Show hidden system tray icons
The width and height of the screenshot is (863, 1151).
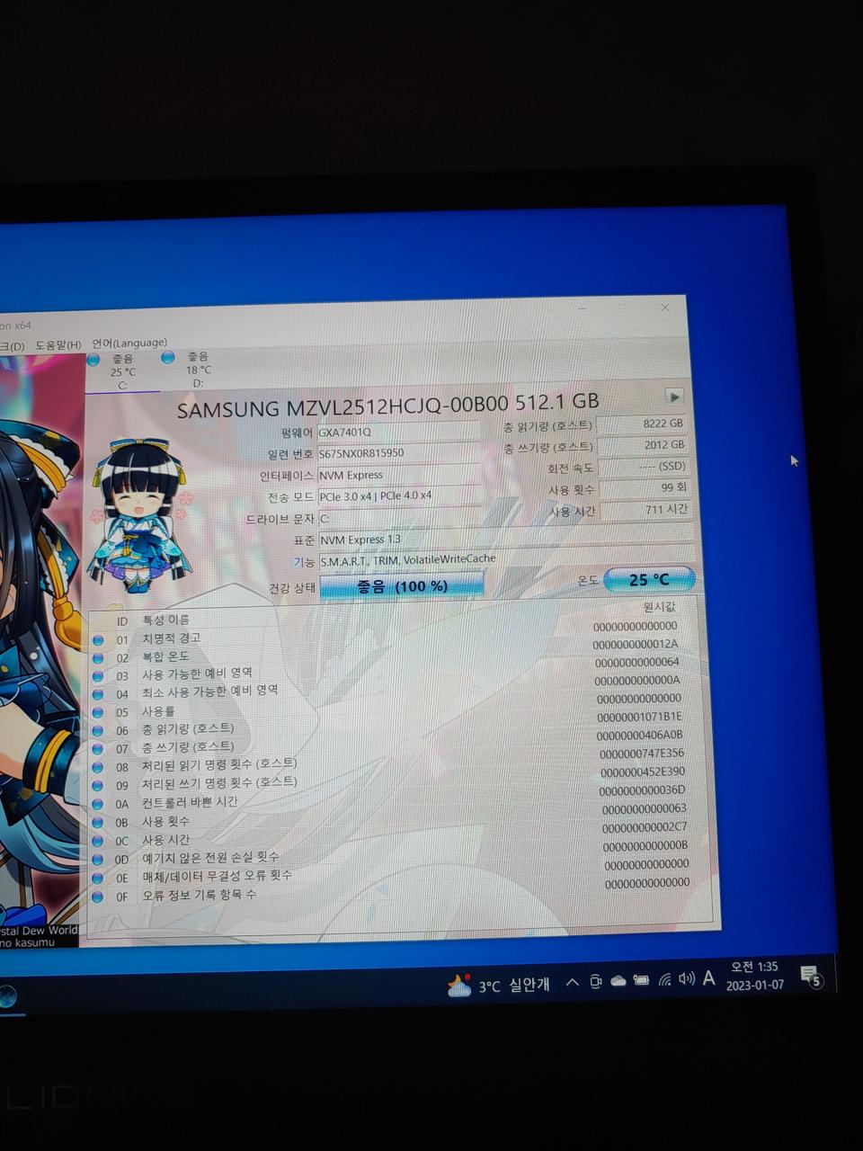tap(572, 983)
